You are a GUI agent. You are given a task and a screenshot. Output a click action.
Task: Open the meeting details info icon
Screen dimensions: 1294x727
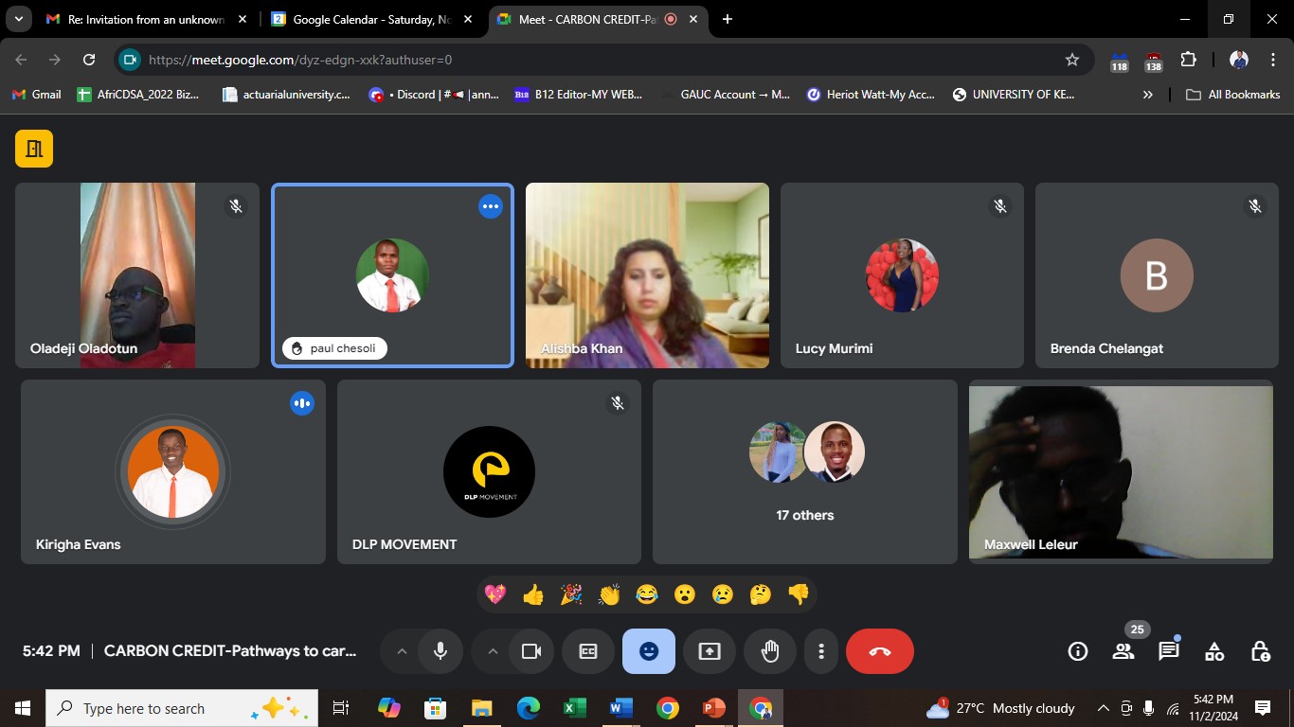click(1077, 651)
